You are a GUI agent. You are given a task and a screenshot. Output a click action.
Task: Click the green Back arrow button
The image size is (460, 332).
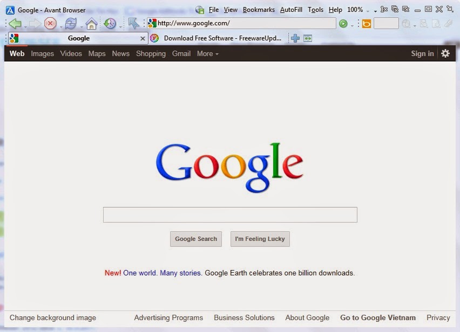point(15,23)
